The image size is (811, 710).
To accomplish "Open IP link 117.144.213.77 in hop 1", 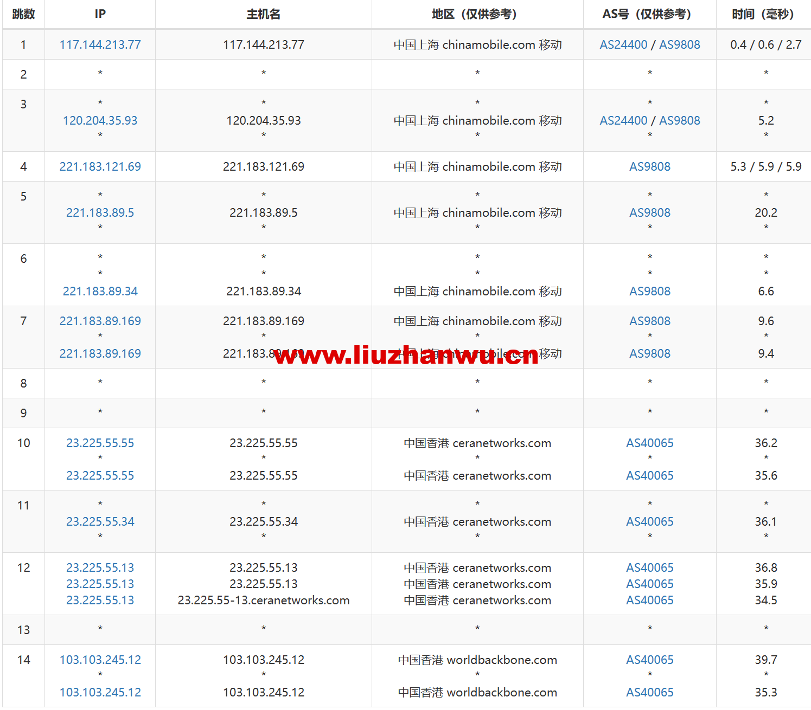I will pyautogui.click(x=100, y=44).
